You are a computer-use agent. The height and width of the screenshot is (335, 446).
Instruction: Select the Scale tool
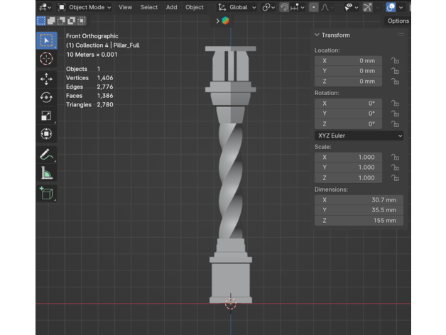point(46,116)
